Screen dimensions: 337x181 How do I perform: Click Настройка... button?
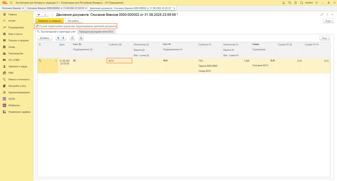pyautogui.click(x=74, y=21)
